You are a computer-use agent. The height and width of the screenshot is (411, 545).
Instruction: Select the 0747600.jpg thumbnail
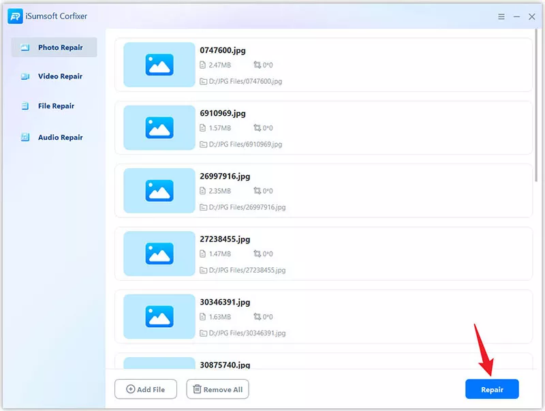tap(159, 65)
